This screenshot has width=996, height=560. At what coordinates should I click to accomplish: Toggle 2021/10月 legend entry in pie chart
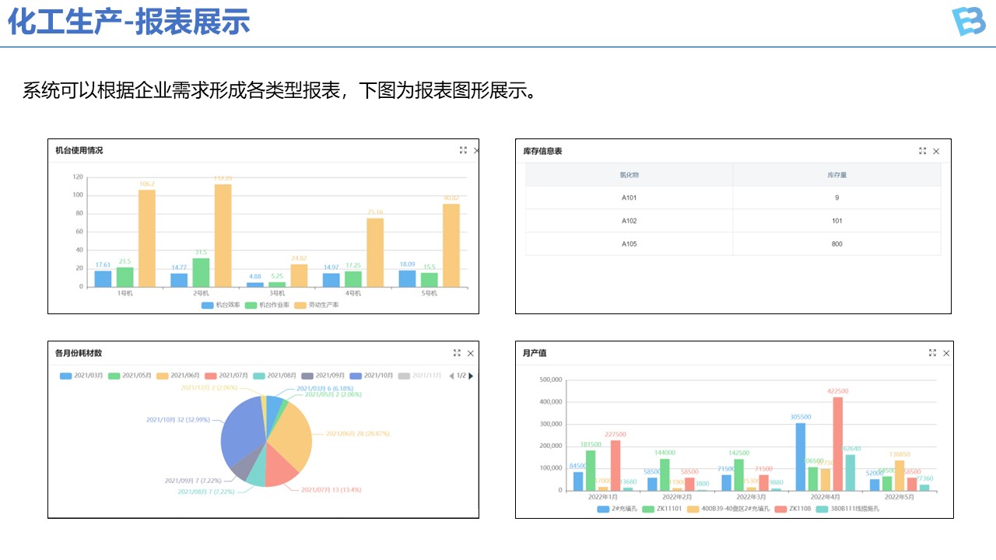pos(370,376)
